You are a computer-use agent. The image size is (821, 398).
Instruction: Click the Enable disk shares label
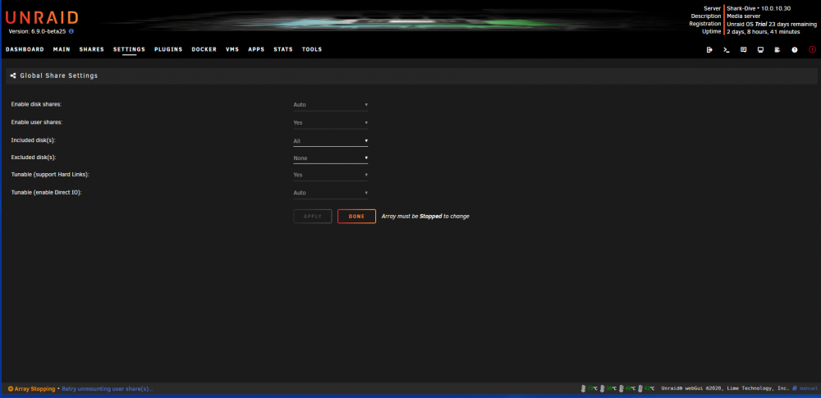pyautogui.click(x=36, y=104)
